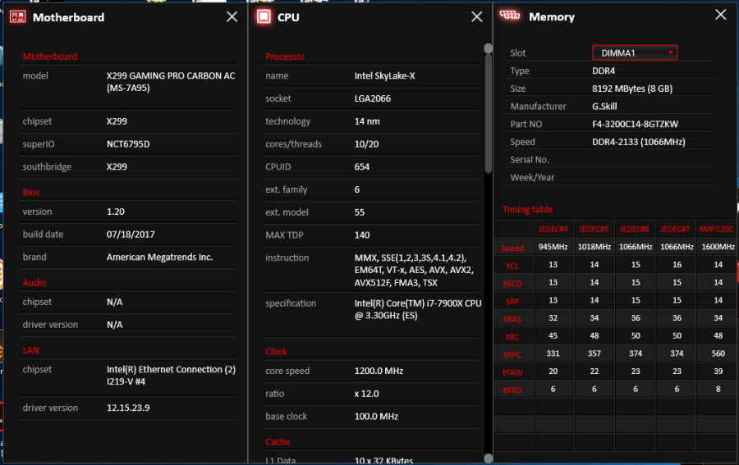739x465 pixels.
Task: Click the CPU panel vertical scrollbar
Action: (x=488, y=115)
